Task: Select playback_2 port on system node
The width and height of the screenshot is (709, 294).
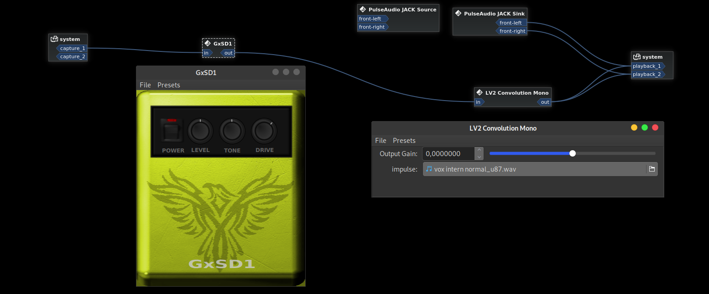Action: [x=648, y=74]
